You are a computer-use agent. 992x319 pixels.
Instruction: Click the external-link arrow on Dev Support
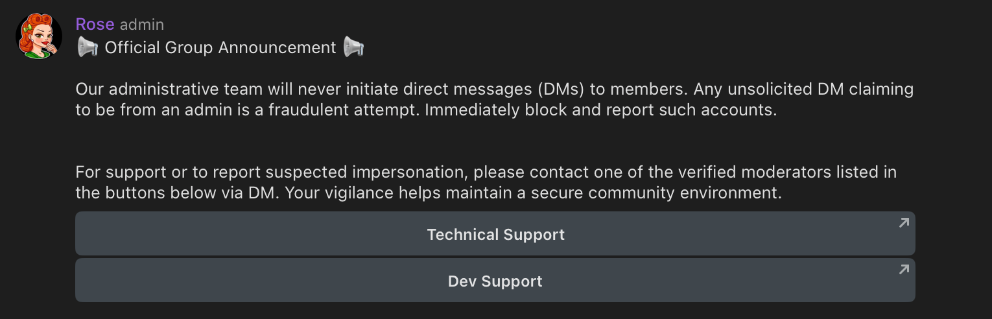pos(903,270)
